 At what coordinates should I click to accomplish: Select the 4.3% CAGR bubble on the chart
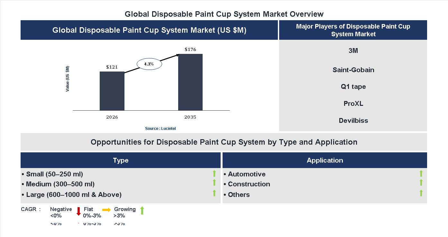(149, 64)
